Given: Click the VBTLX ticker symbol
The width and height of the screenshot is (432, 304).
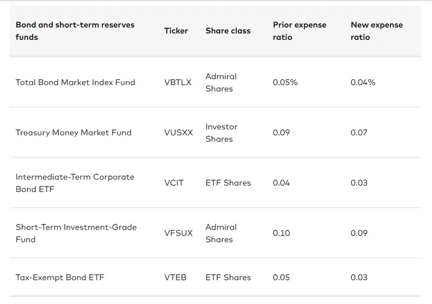Looking at the screenshot, I should point(178,82).
